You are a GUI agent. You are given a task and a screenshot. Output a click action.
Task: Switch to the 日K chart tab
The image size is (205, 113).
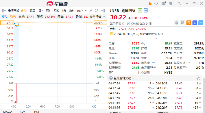pyautogui.click(x=41, y=11)
